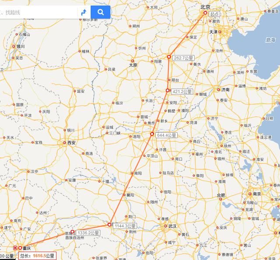Select the 西安 city marker
Image resolution: width=280 pixels, height=260 pixels.
click(x=64, y=143)
